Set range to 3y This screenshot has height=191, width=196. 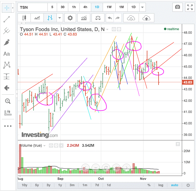click(x=48, y=185)
